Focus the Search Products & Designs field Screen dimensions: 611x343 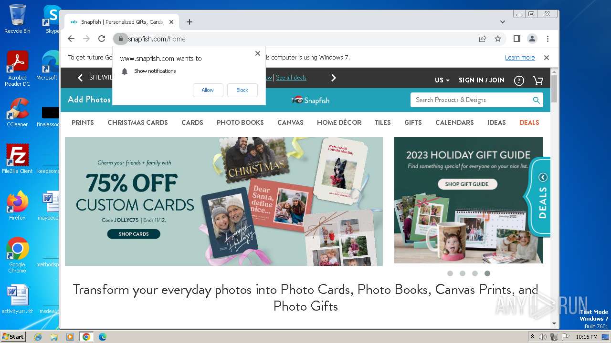(x=471, y=100)
